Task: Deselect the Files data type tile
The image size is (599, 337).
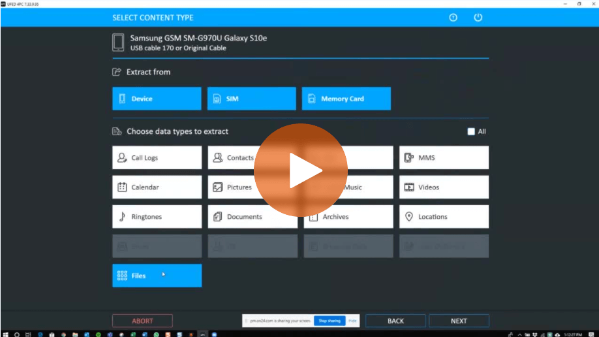Action: coord(157,276)
